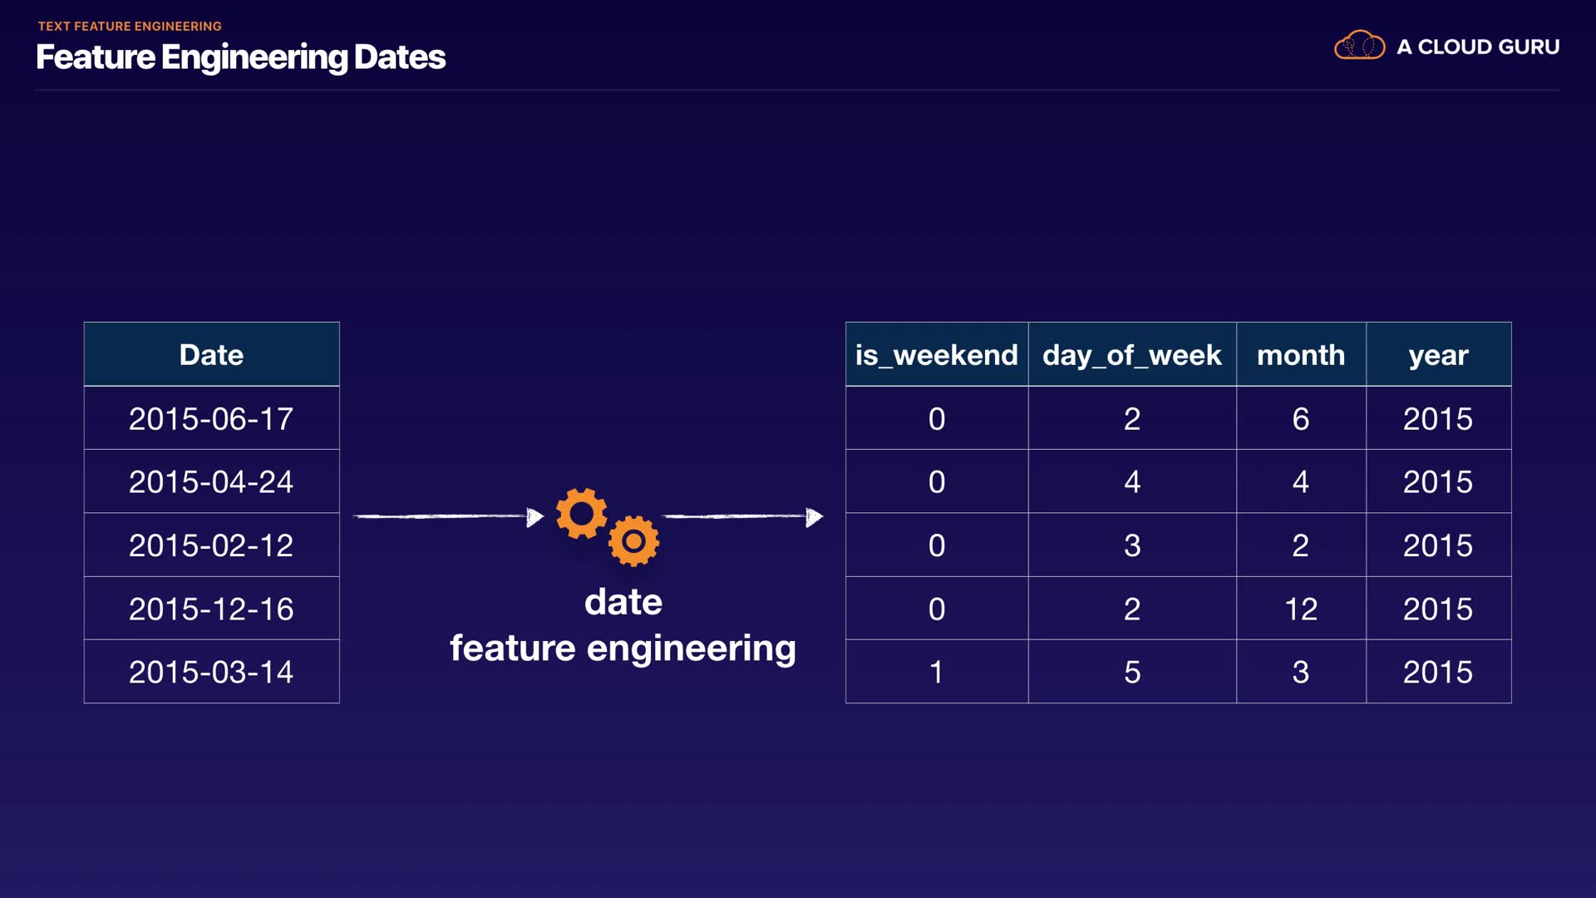Click the month cell showing 12
The image size is (1596, 898).
pos(1300,609)
